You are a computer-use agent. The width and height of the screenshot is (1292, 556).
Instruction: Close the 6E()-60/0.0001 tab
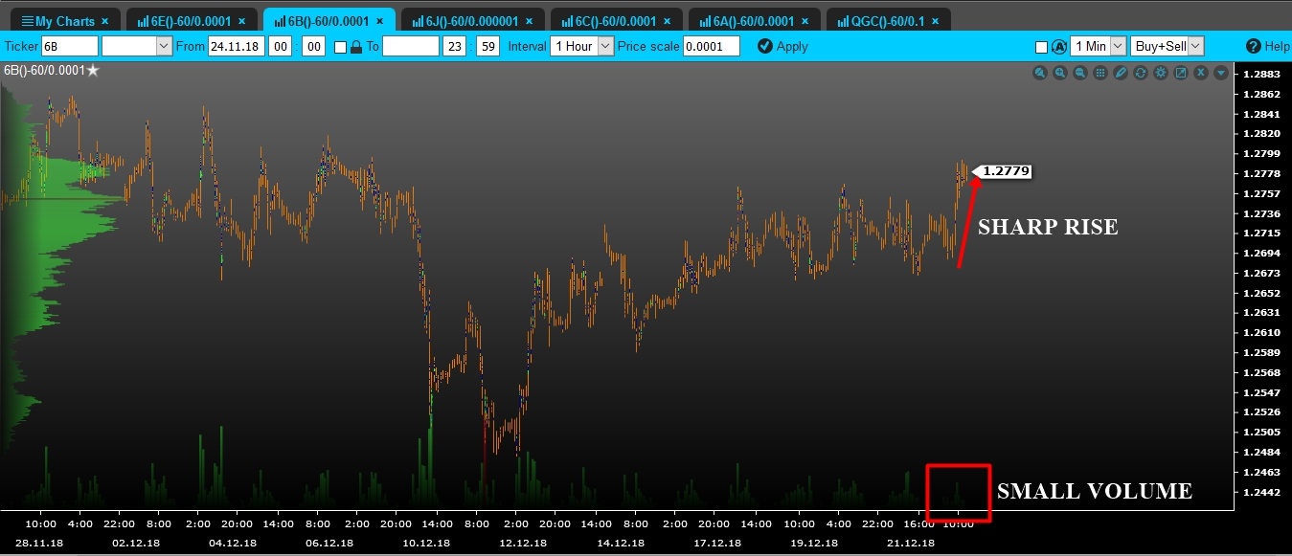tap(241, 21)
